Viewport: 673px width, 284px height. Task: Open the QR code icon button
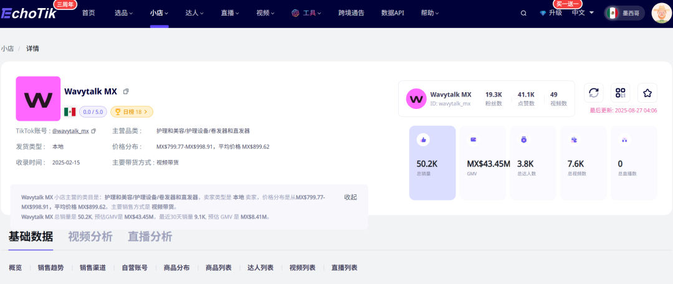coord(620,93)
